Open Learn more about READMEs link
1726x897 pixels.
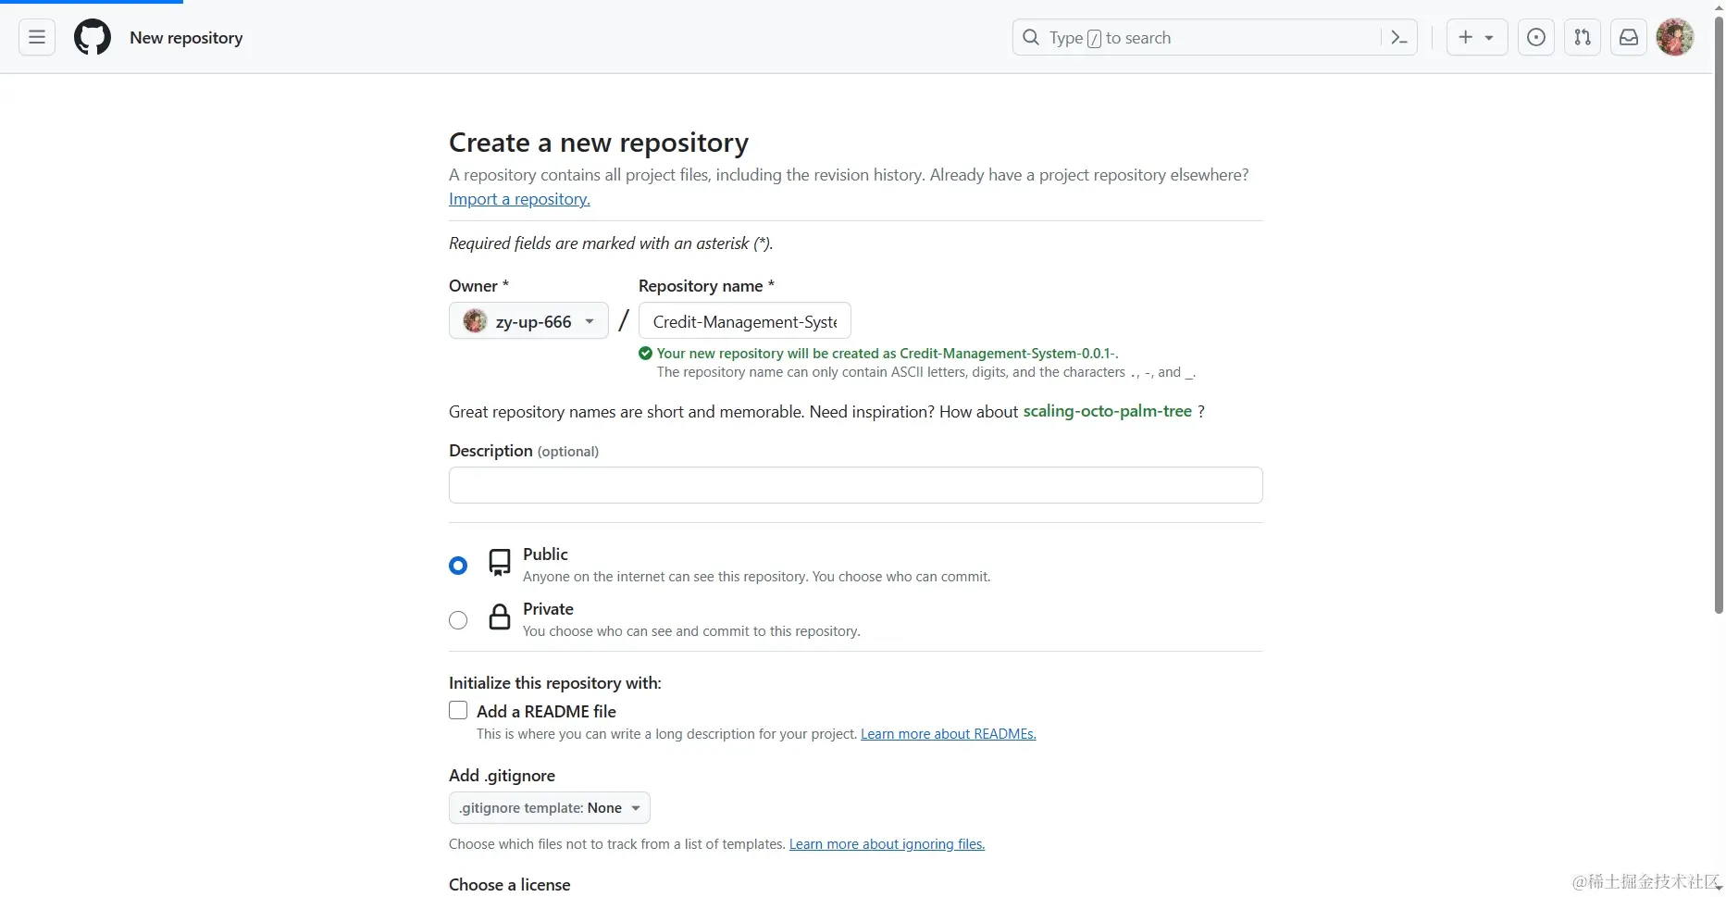pos(948,734)
